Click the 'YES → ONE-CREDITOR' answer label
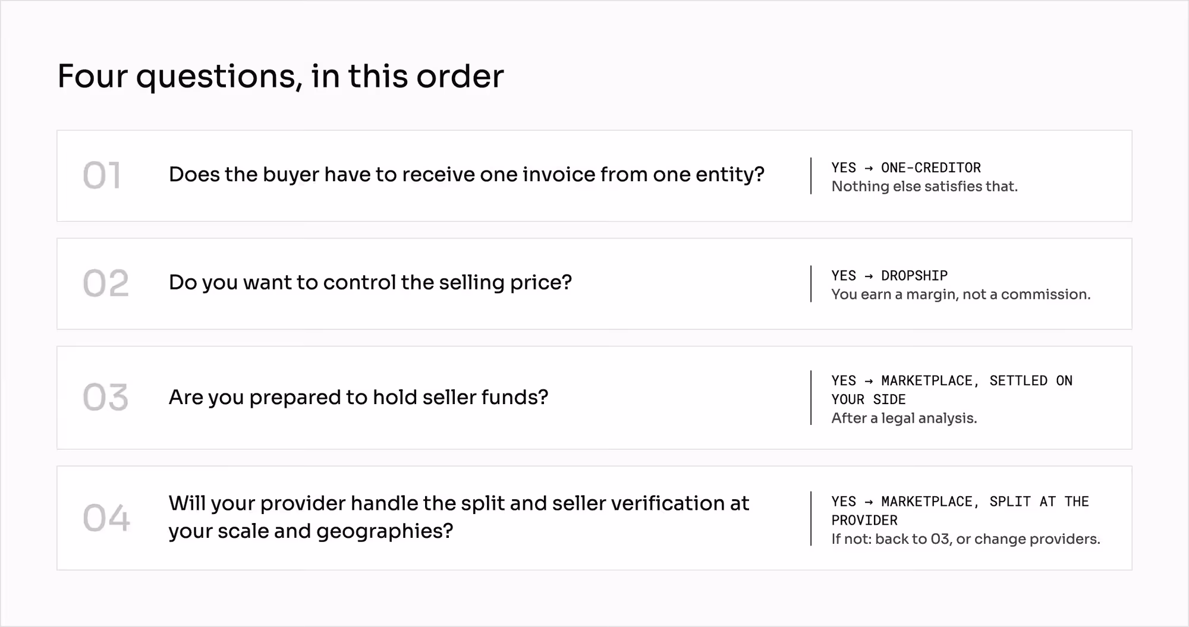The height and width of the screenshot is (627, 1189). coord(906,168)
